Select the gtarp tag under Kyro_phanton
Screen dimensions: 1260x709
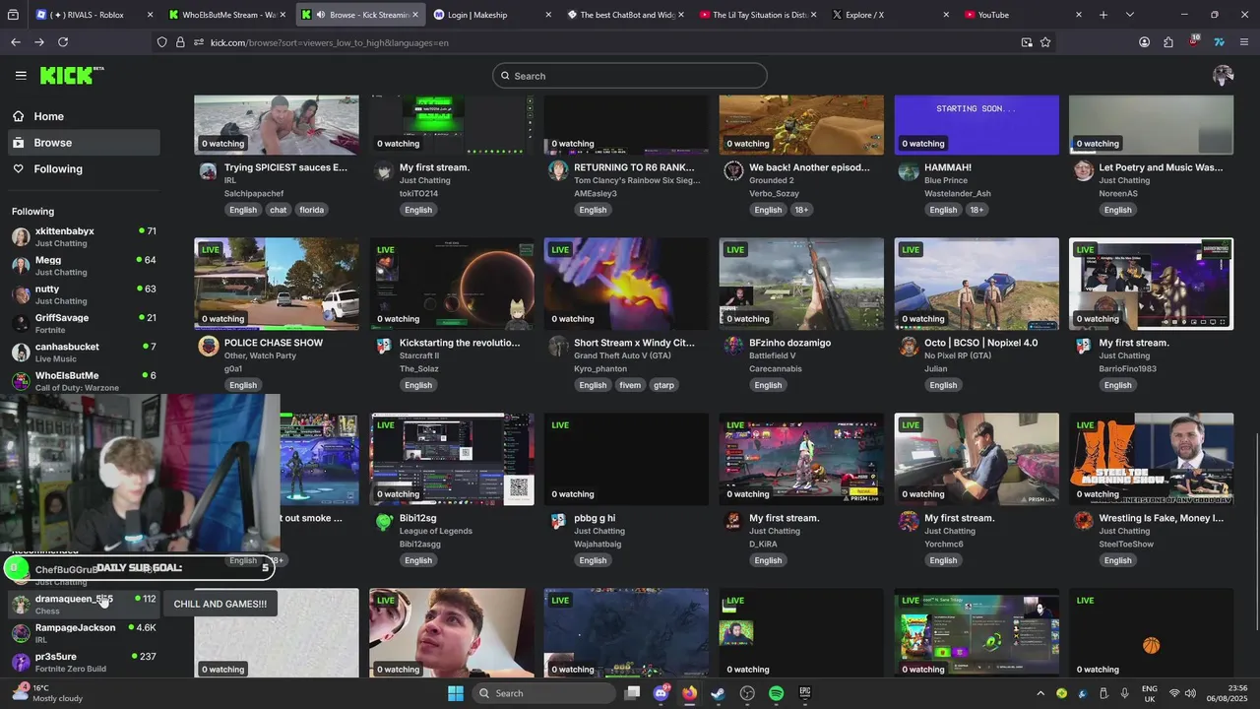(x=664, y=385)
